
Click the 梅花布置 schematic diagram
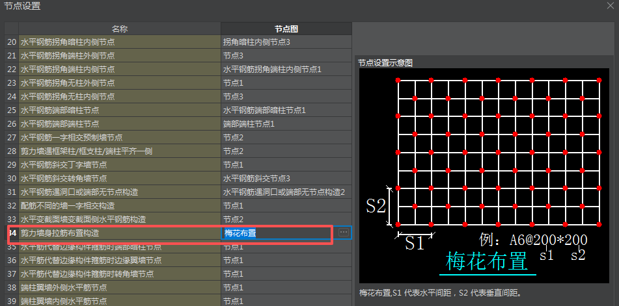click(484, 175)
